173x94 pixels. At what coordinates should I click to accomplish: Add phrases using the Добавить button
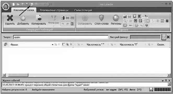23,20
